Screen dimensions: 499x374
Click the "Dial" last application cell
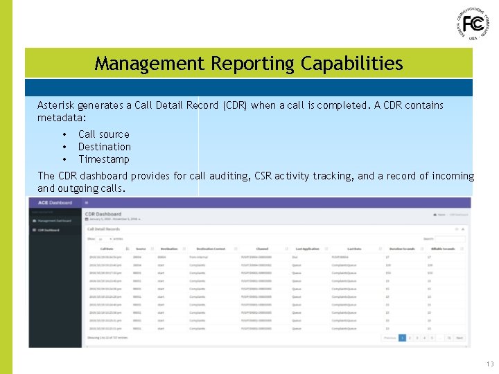click(x=295, y=257)
